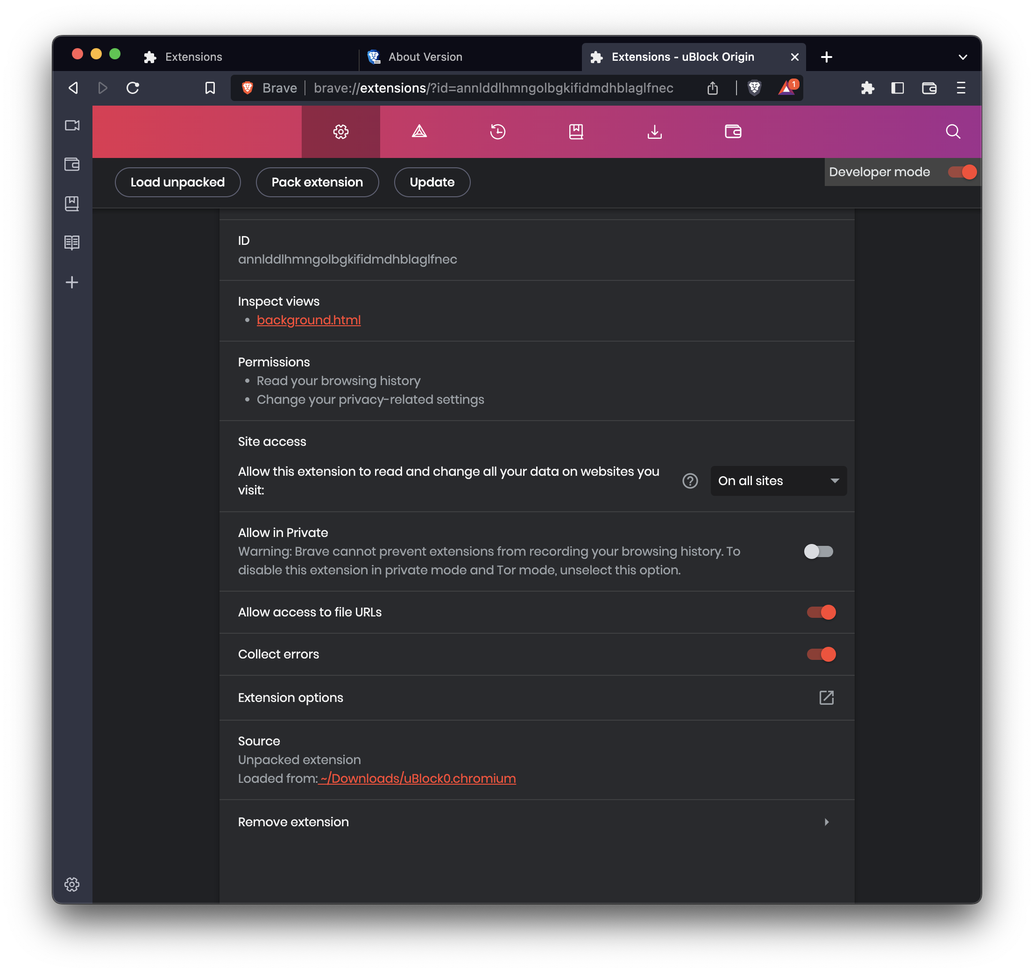
Task: Open the On all sites dropdown
Action: [778, 481]
